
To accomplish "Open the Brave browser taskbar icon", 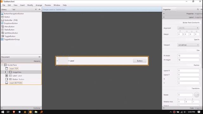I will coord(14,112).
